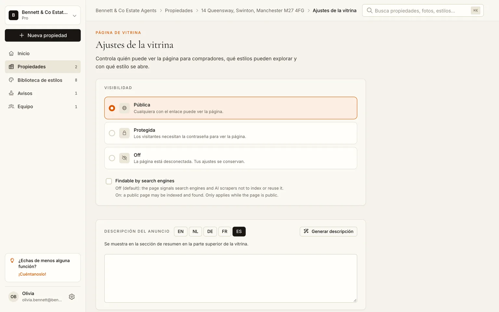499x312 pixels.
Task: Open Avisos section in sidebar
Action: tap(43, 93)
